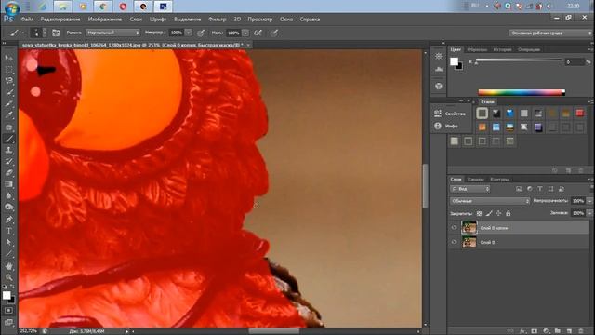Screen dimensions: 595x335
Task: Filter layers by type layers
Action: coord(540,189)
